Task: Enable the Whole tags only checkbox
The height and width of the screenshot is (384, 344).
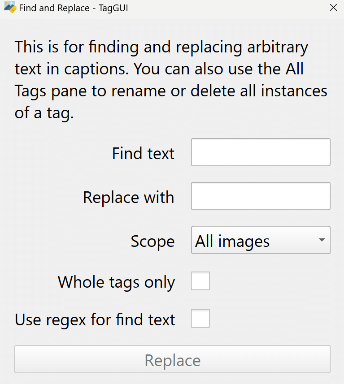Action: pyautogui.click(x=200, y=280)
